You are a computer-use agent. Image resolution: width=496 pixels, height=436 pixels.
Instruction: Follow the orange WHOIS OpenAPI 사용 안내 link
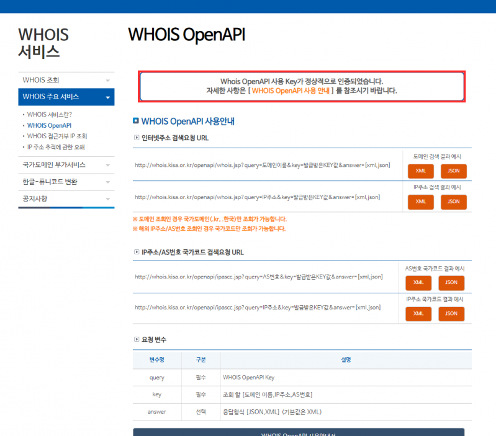tap(290, 91)
